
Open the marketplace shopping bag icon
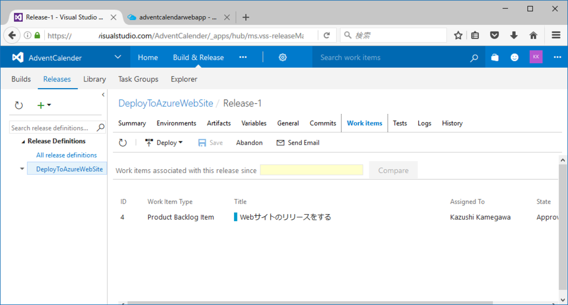[x=494, y=57]
